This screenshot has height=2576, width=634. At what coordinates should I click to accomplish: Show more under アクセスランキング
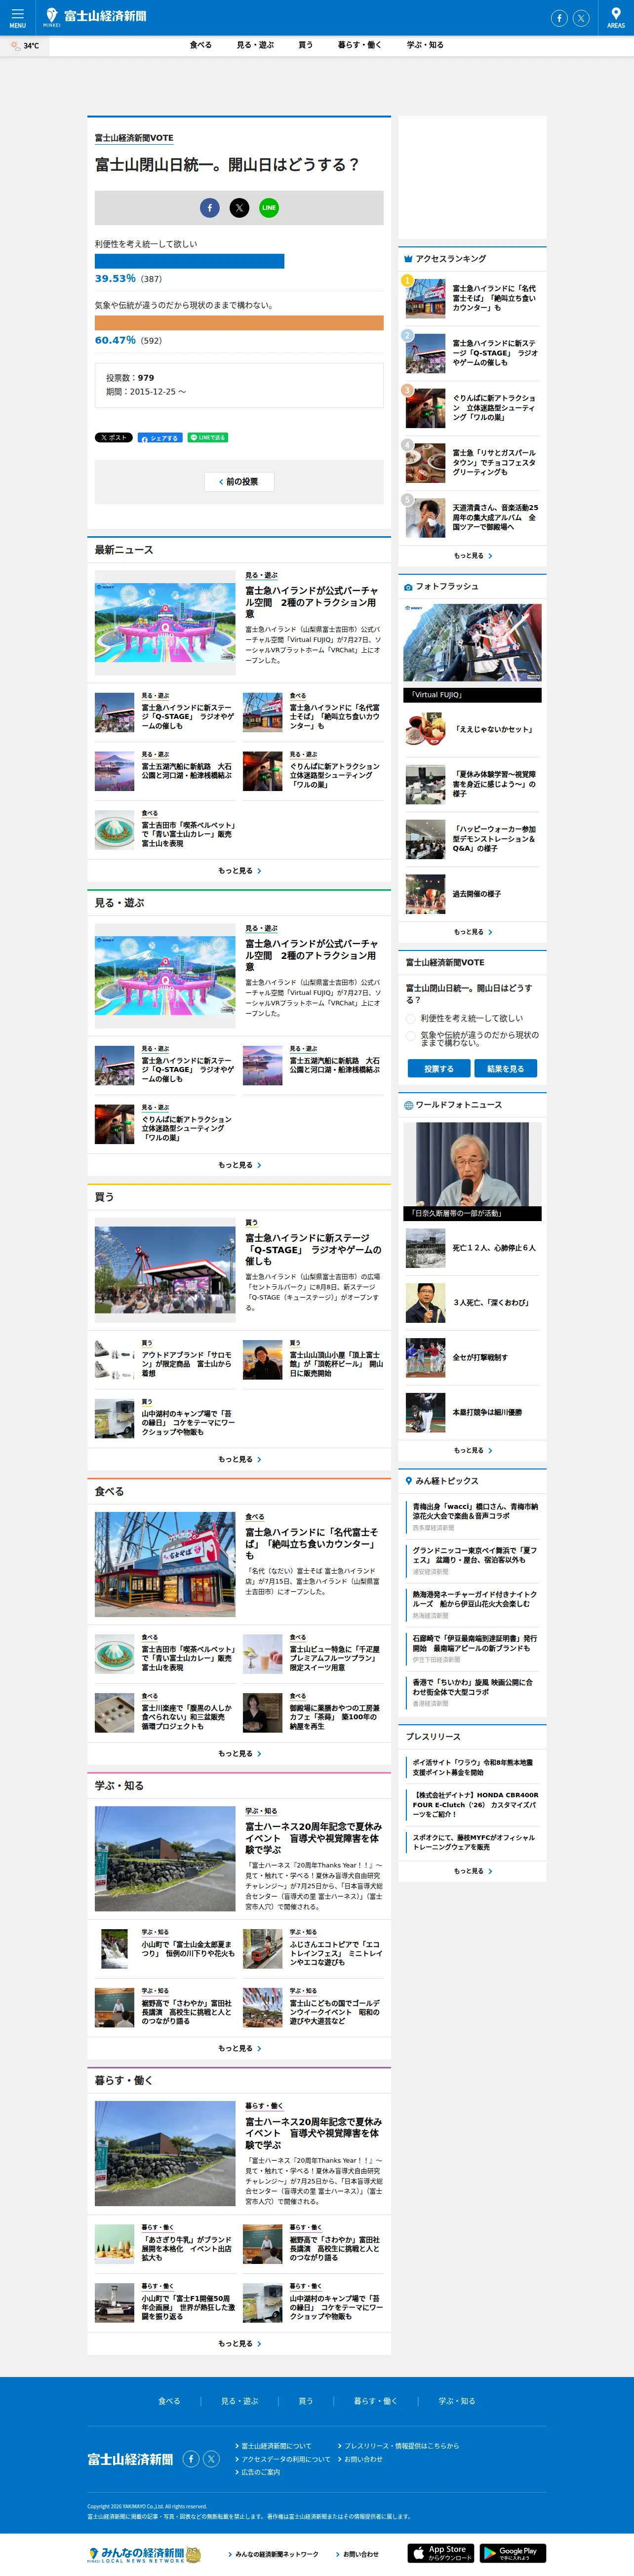tap(473, 556)
